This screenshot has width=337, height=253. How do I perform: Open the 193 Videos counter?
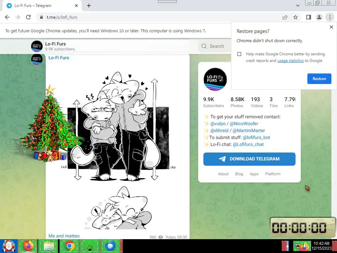click(x=257, y=102)
